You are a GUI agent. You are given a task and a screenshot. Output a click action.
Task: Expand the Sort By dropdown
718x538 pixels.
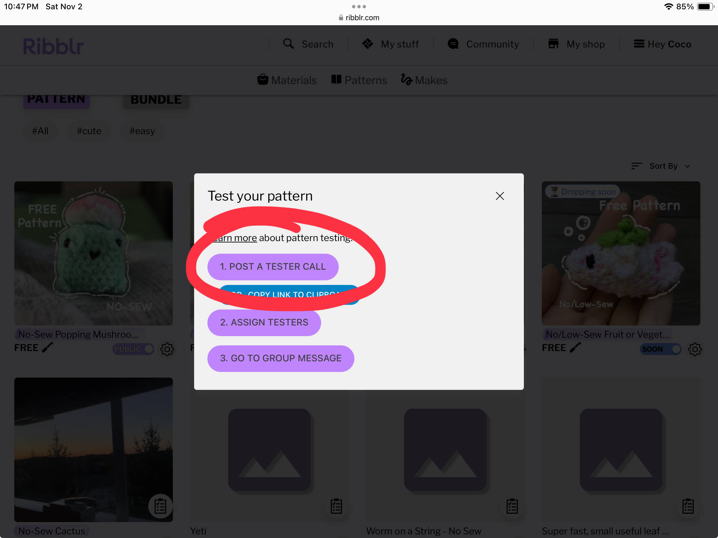point(661,166)
